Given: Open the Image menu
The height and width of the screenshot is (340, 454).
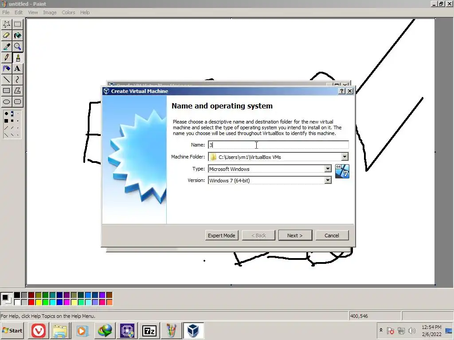Looking at the screenshot, I should (x=50, y=12).
